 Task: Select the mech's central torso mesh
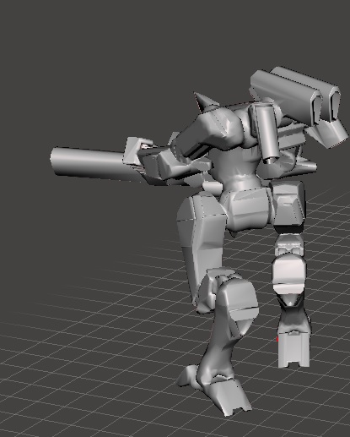pos(239,169)
